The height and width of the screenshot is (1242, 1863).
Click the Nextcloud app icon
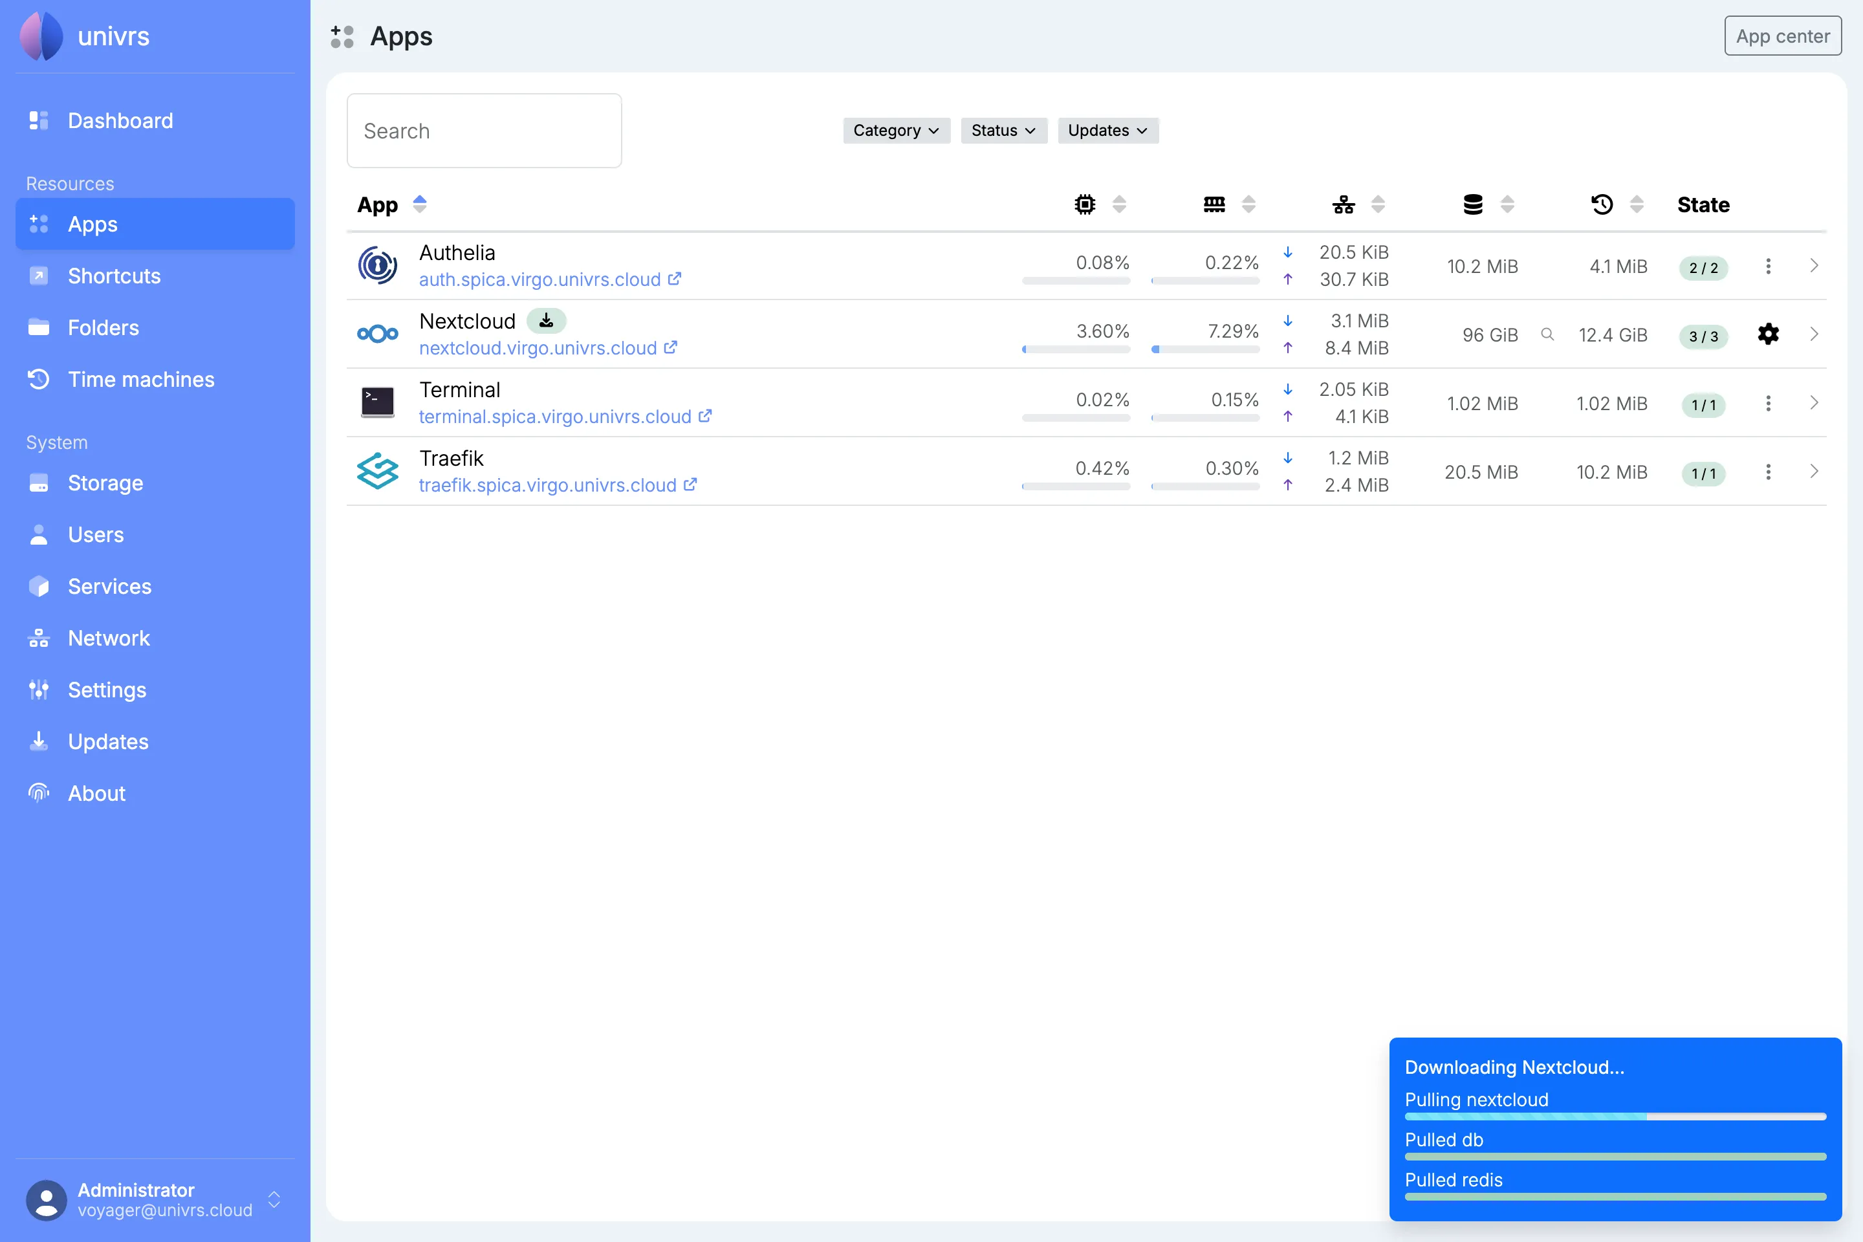coord(377,334)
